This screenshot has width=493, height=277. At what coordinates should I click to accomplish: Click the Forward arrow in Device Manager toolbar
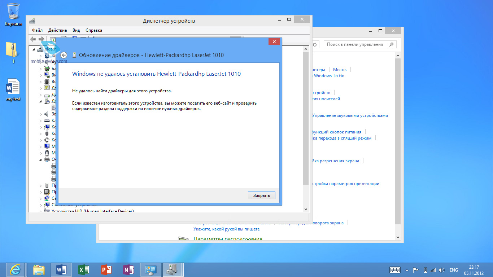click(x=42, y=39)
